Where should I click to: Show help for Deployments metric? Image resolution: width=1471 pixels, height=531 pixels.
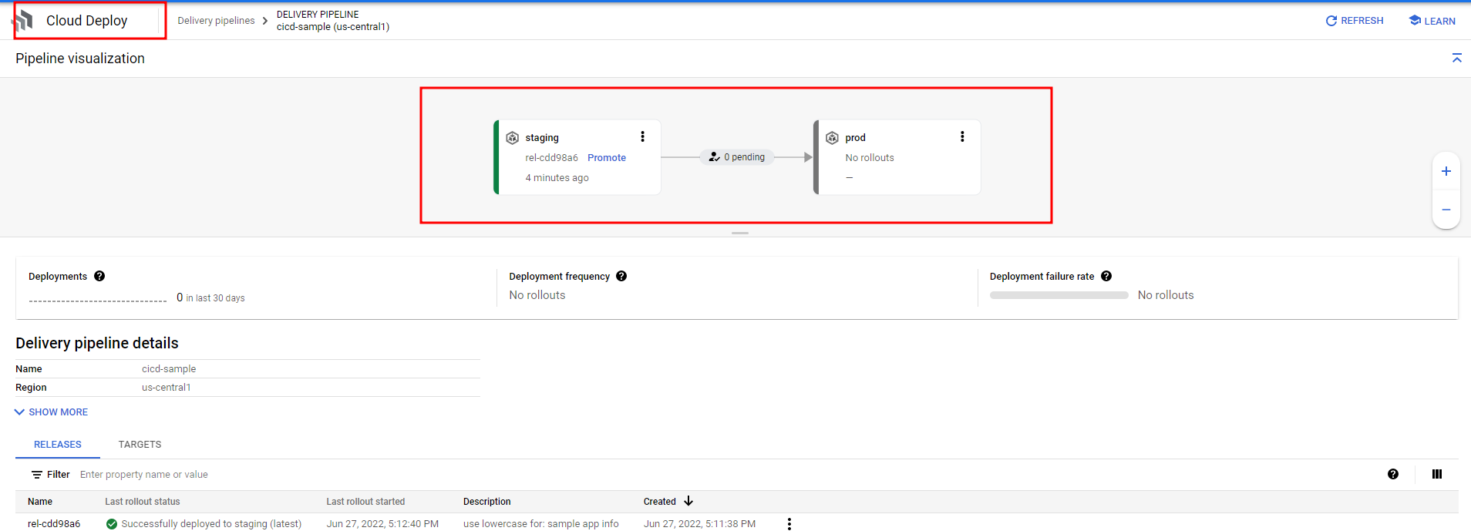99,276
